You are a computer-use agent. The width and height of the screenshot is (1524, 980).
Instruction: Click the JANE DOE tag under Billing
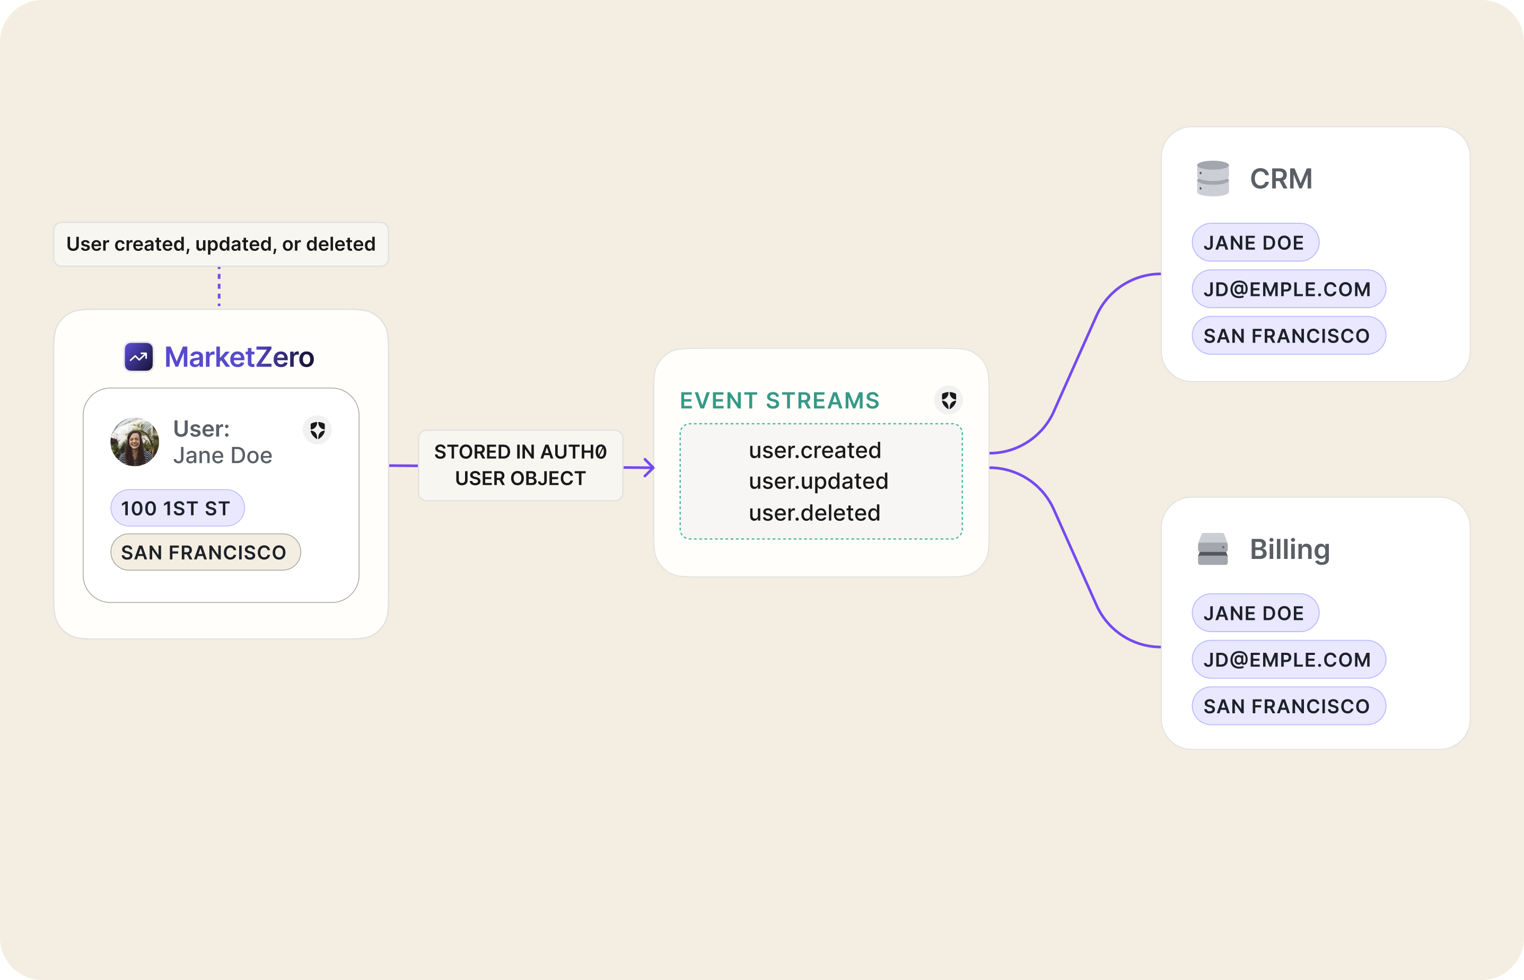click(1254, 614)
